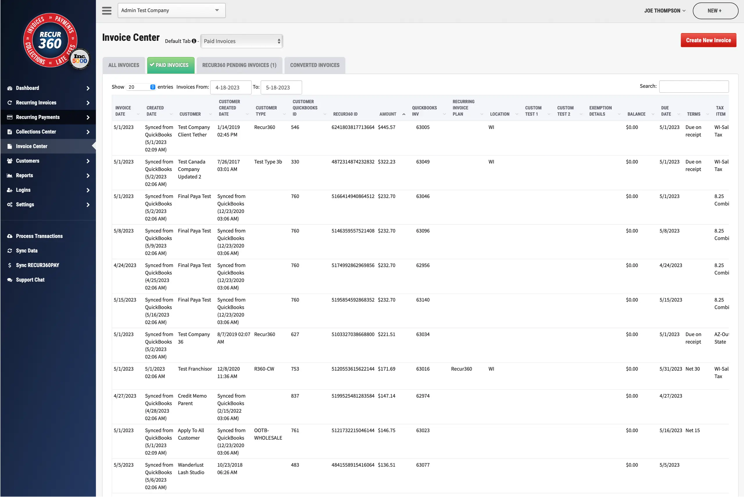Screen dimensions: 744x497
Task: Open Recur360 Pending Invoices tab
Action: [239, 65]
